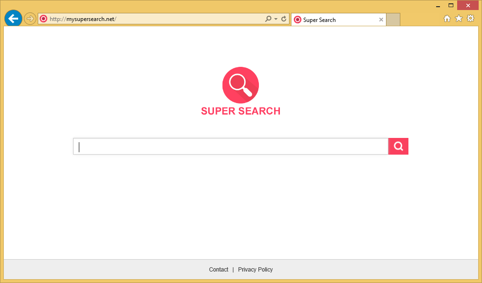Click the address bar URL text
Image resolution: width=482 pixels, height=283 pixels.
tap(83, 19)
